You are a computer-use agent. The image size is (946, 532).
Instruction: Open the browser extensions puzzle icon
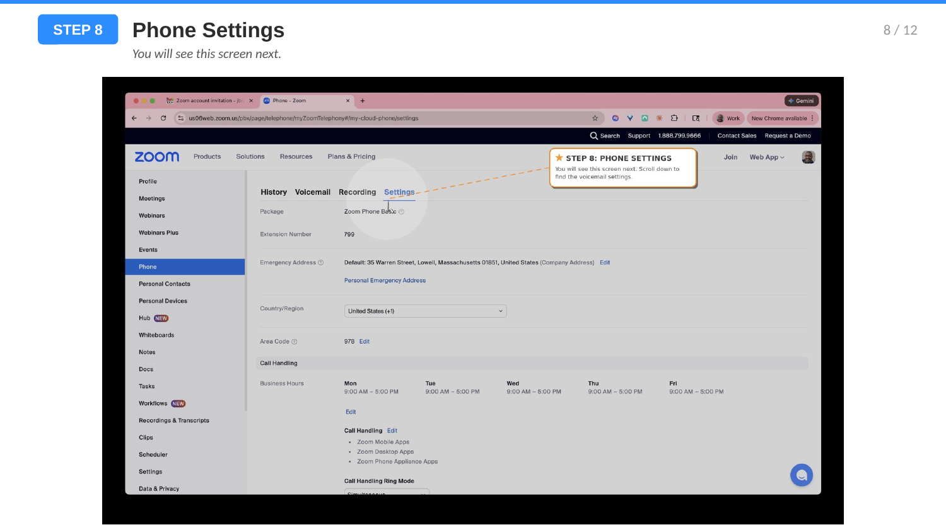click(x=674, y=118)
